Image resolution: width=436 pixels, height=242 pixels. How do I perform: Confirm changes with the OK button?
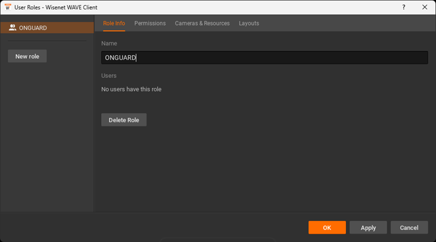click(327, 227)
